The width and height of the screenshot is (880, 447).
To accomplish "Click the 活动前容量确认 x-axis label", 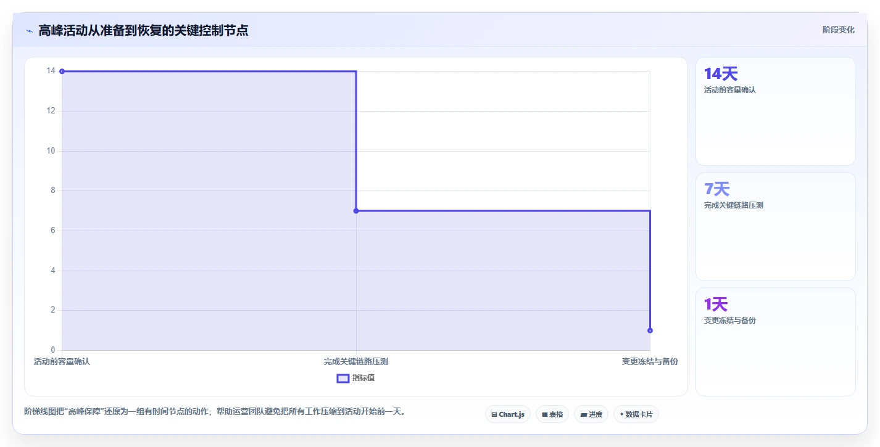I will point(62,361).
